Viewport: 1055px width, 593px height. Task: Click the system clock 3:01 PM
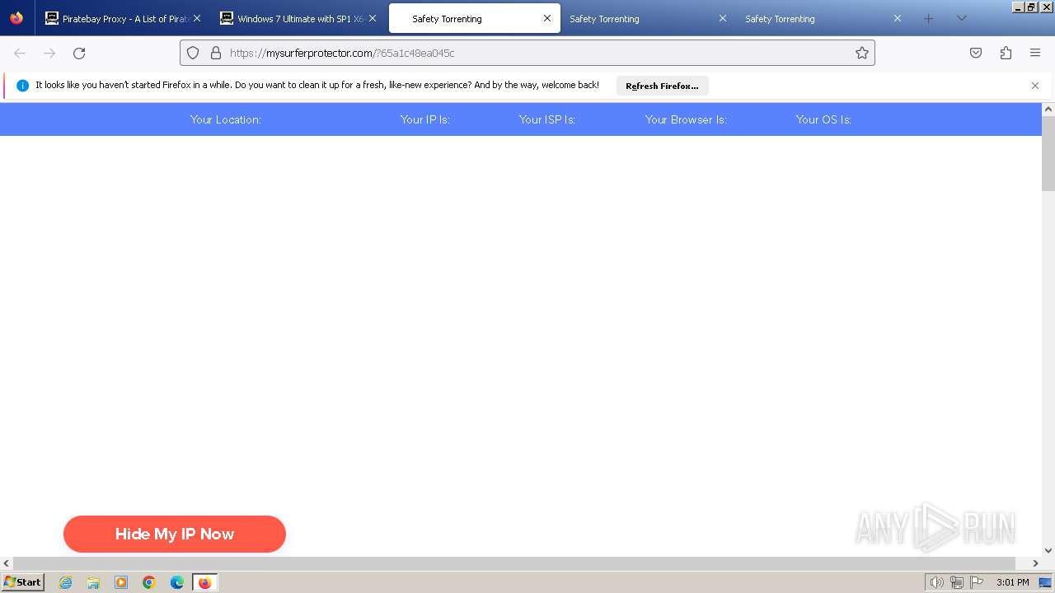click(1012, 582)
